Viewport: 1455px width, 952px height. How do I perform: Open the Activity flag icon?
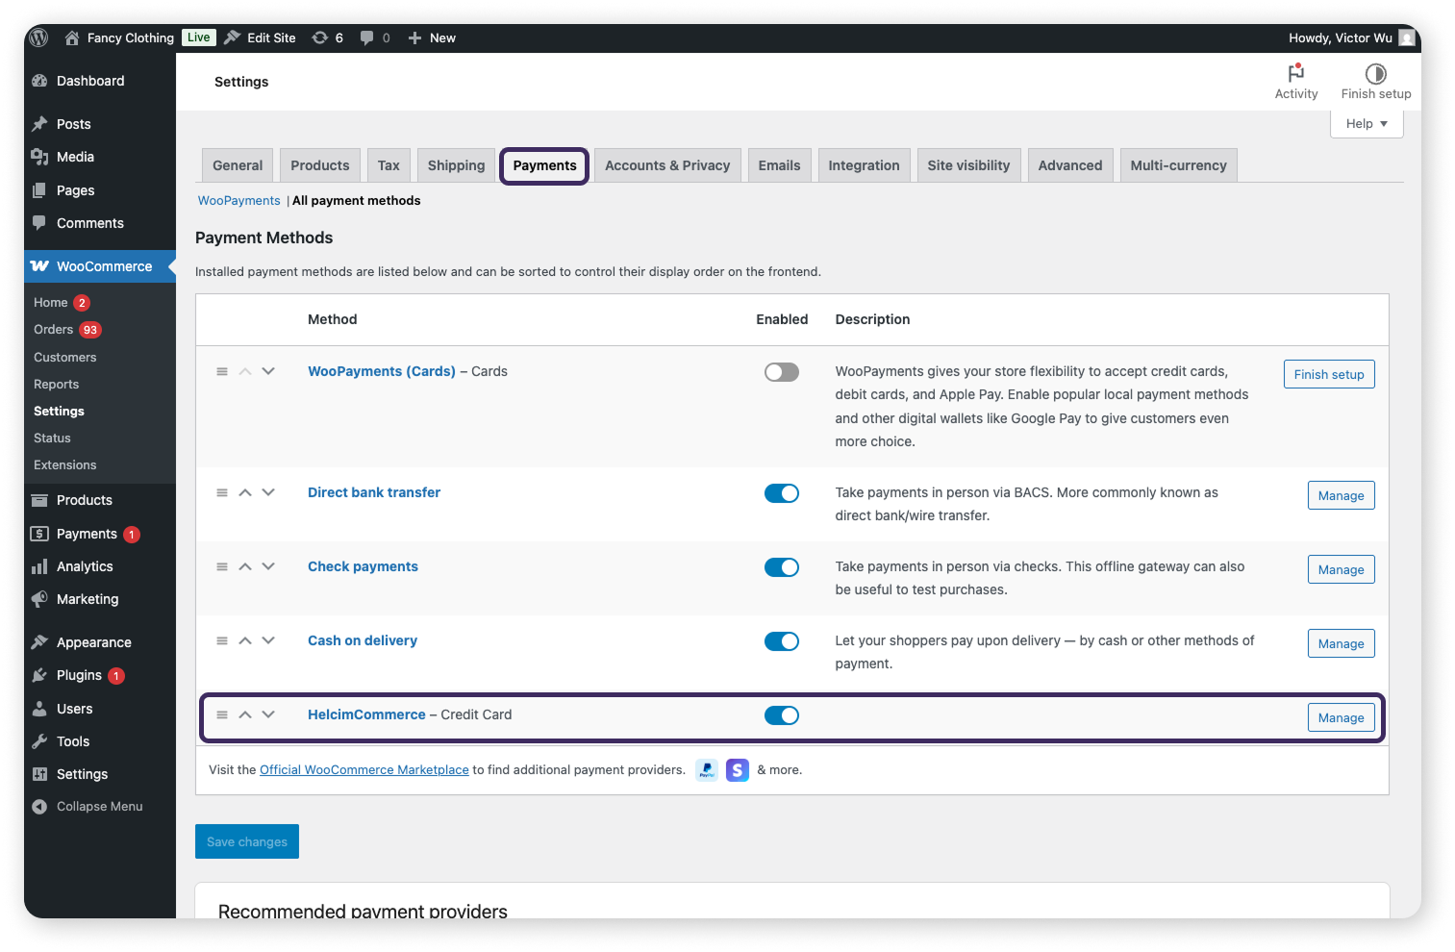[1296, 73]
